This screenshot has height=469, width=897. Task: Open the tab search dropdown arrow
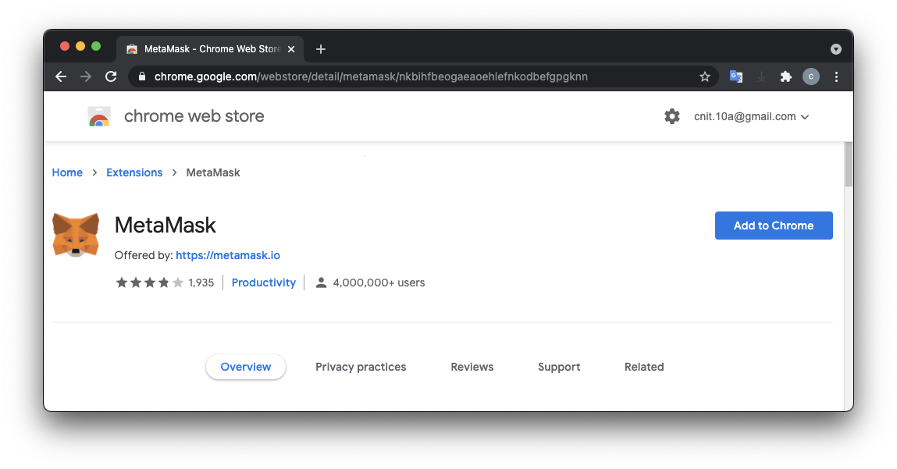click(x=836, y=49)
